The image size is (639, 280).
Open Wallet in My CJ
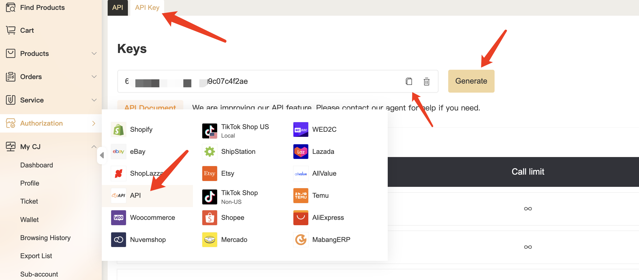(x=29, y=220)
